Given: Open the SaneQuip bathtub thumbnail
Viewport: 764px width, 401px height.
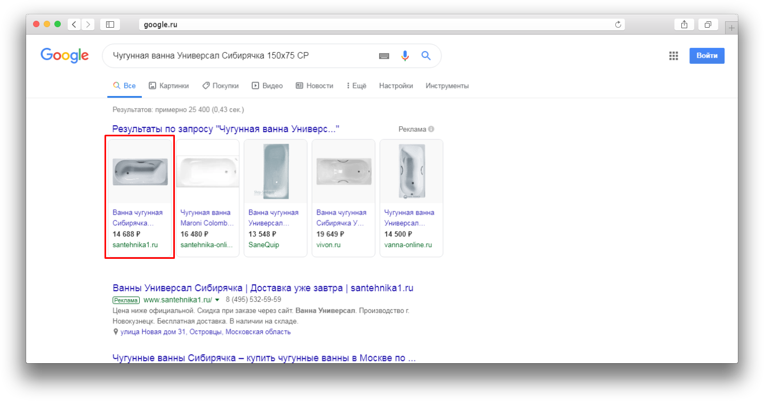Looking at the screenshot, I should (x=276, y=171).
